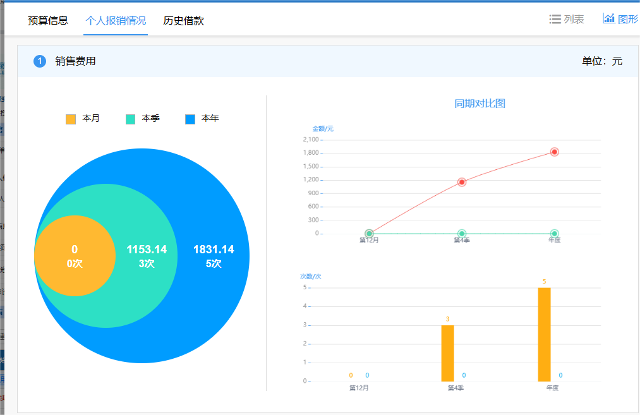Click the orange 本月 legend swatch
This screenshot has height=415, width=640.
coord(71,119)
